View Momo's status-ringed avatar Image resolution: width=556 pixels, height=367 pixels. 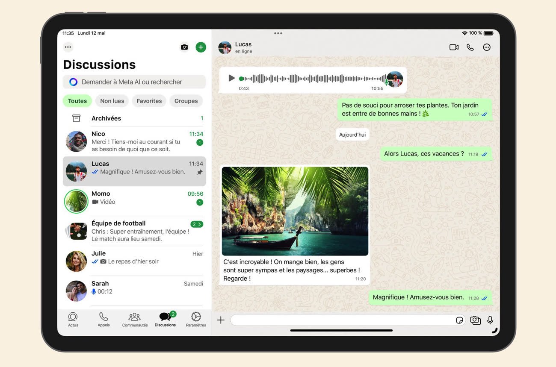coord(76,201)
